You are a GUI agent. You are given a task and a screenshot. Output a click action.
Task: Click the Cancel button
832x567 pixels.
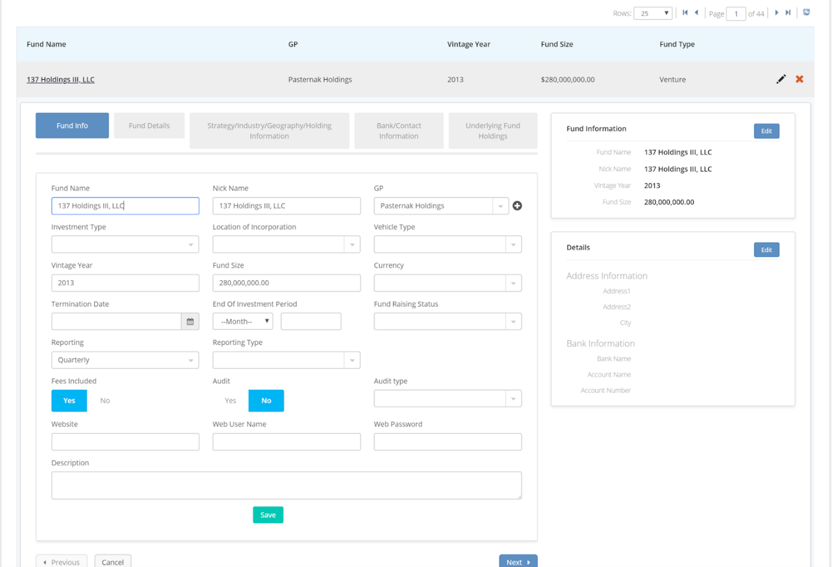pyautogui.click(x=113, y=562)
